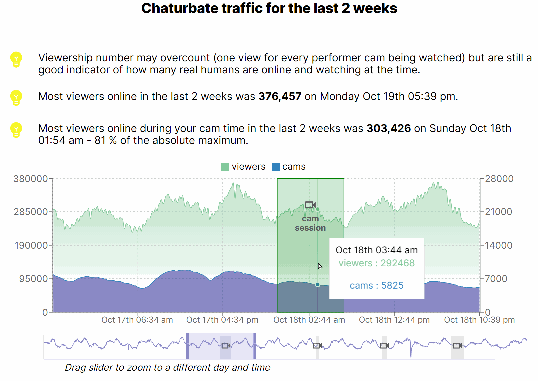
Task: Click the lightbulb beside the 303,426 cam time tip
Action: click(16, 130)
